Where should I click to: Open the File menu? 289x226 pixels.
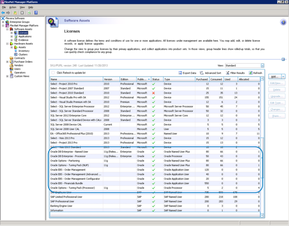click(x=4, y=7)
